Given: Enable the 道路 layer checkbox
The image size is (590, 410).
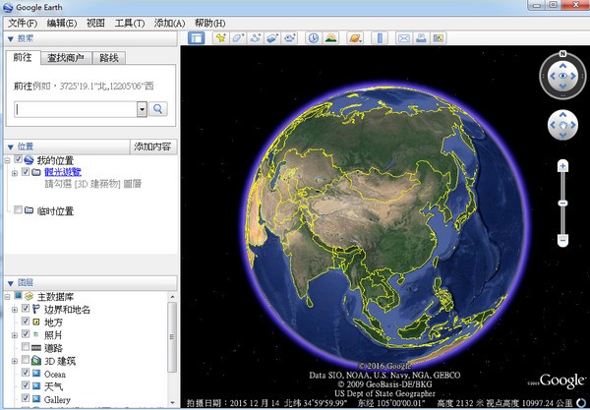Looking at the screenshot, I should (x=27, y=348).
